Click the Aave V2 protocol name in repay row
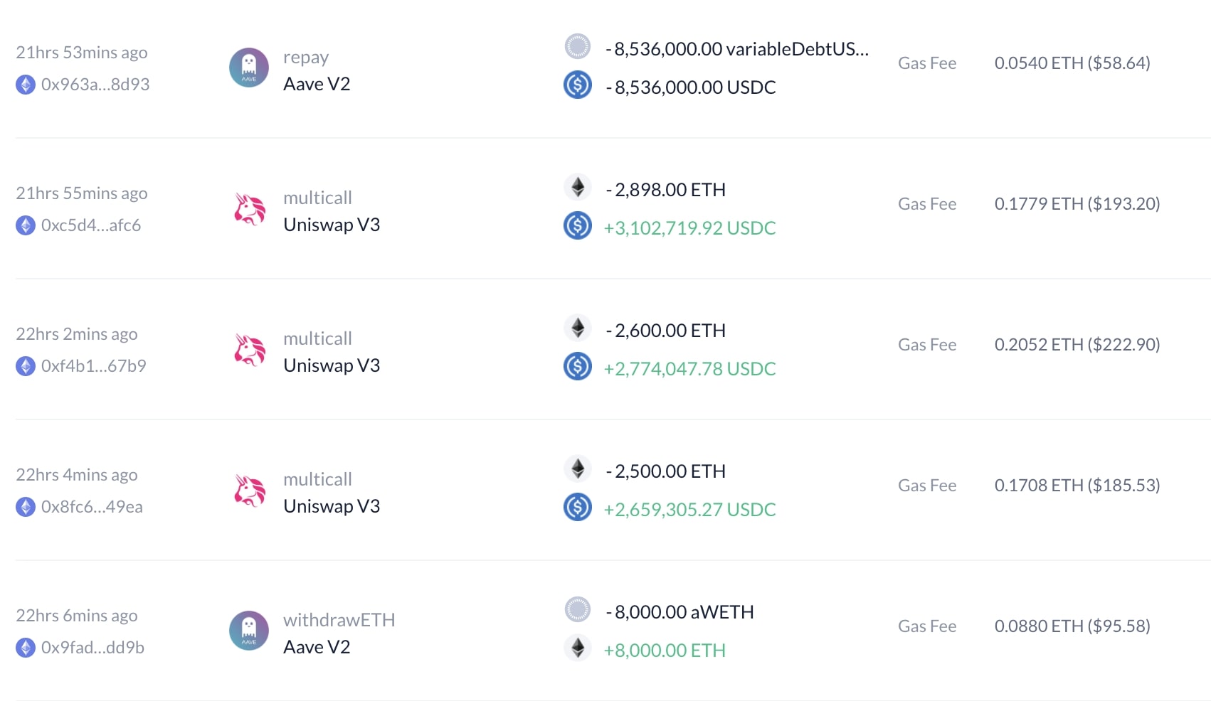The width and height of the screenshot is (1211, 701). [317, 84]
